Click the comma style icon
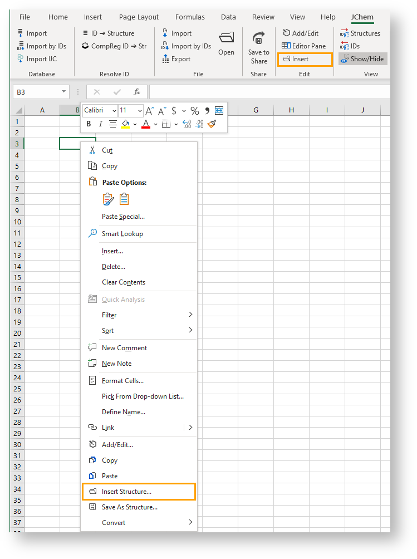 coord(207,111)
